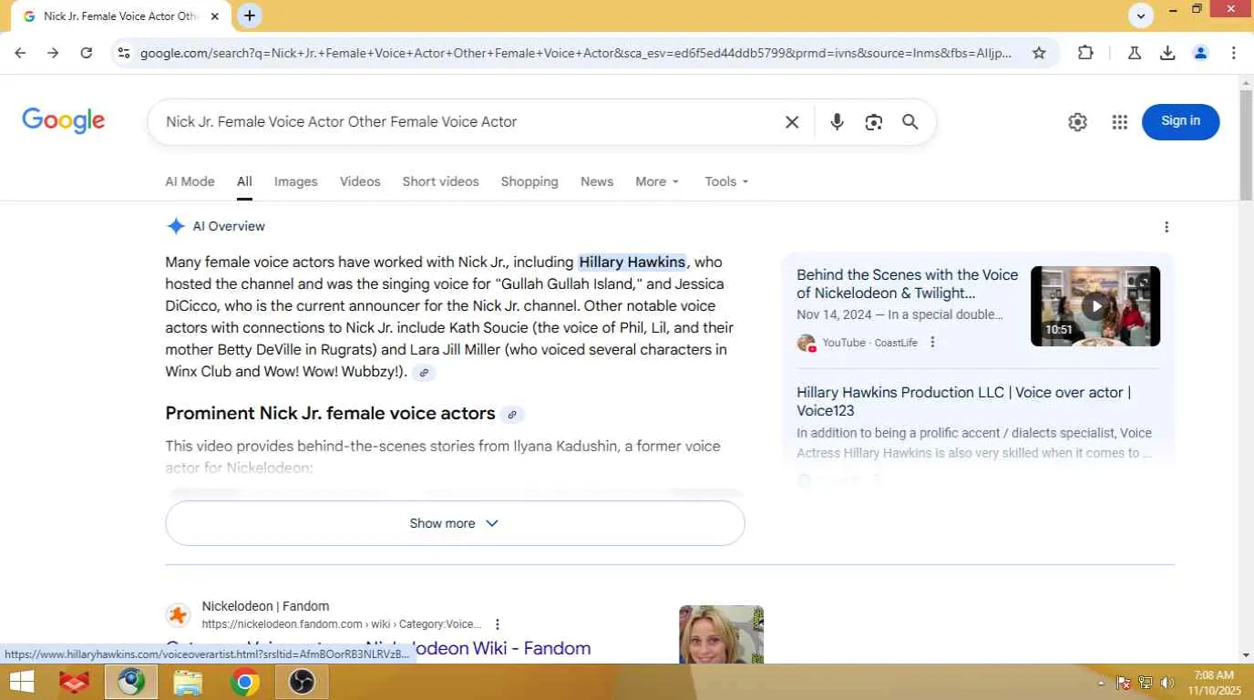Open the News tab

point(597,181)
